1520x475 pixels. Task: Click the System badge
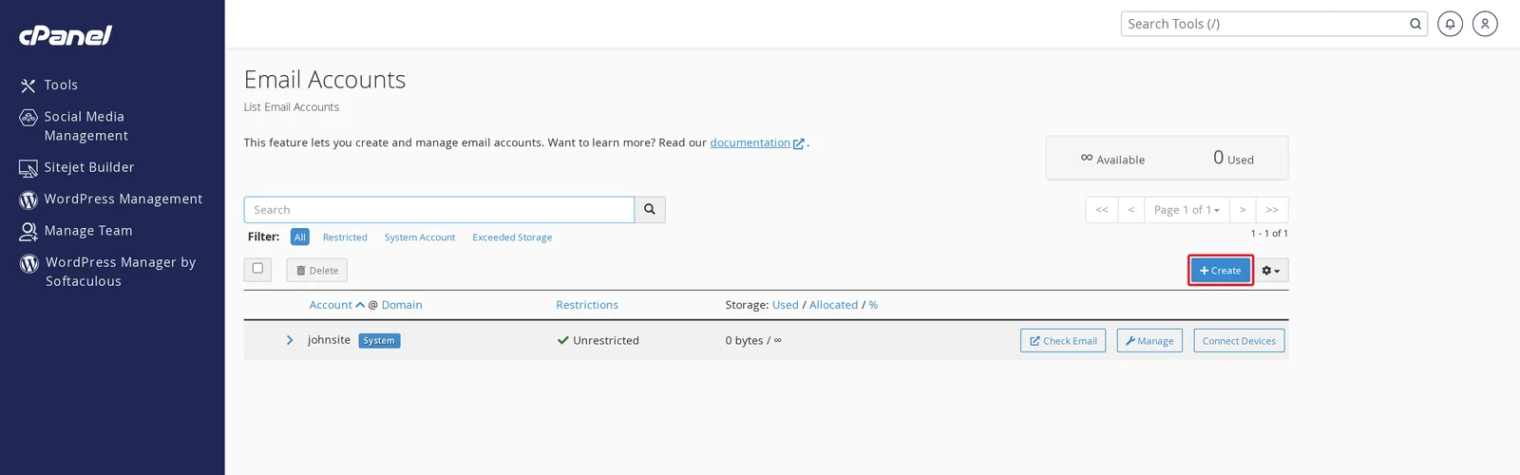(x=379, y=341)
